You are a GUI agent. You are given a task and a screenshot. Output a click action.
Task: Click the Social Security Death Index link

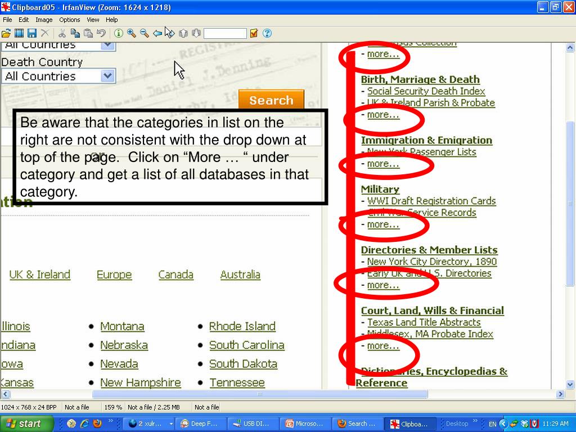(426, 91)
